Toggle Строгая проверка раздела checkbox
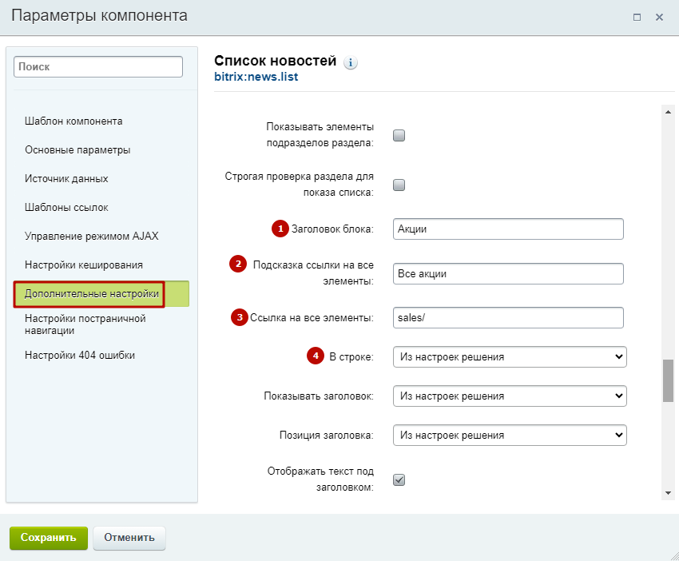 point(399,185)
